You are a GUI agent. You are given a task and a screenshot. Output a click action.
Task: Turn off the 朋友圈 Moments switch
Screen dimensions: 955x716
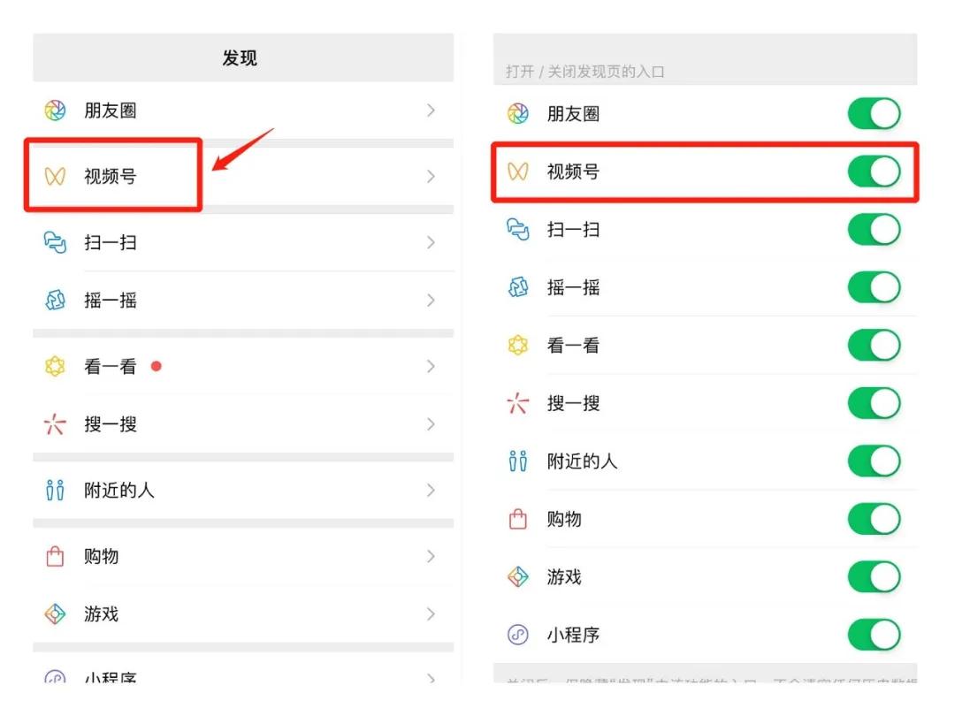(x=874, y=113)
